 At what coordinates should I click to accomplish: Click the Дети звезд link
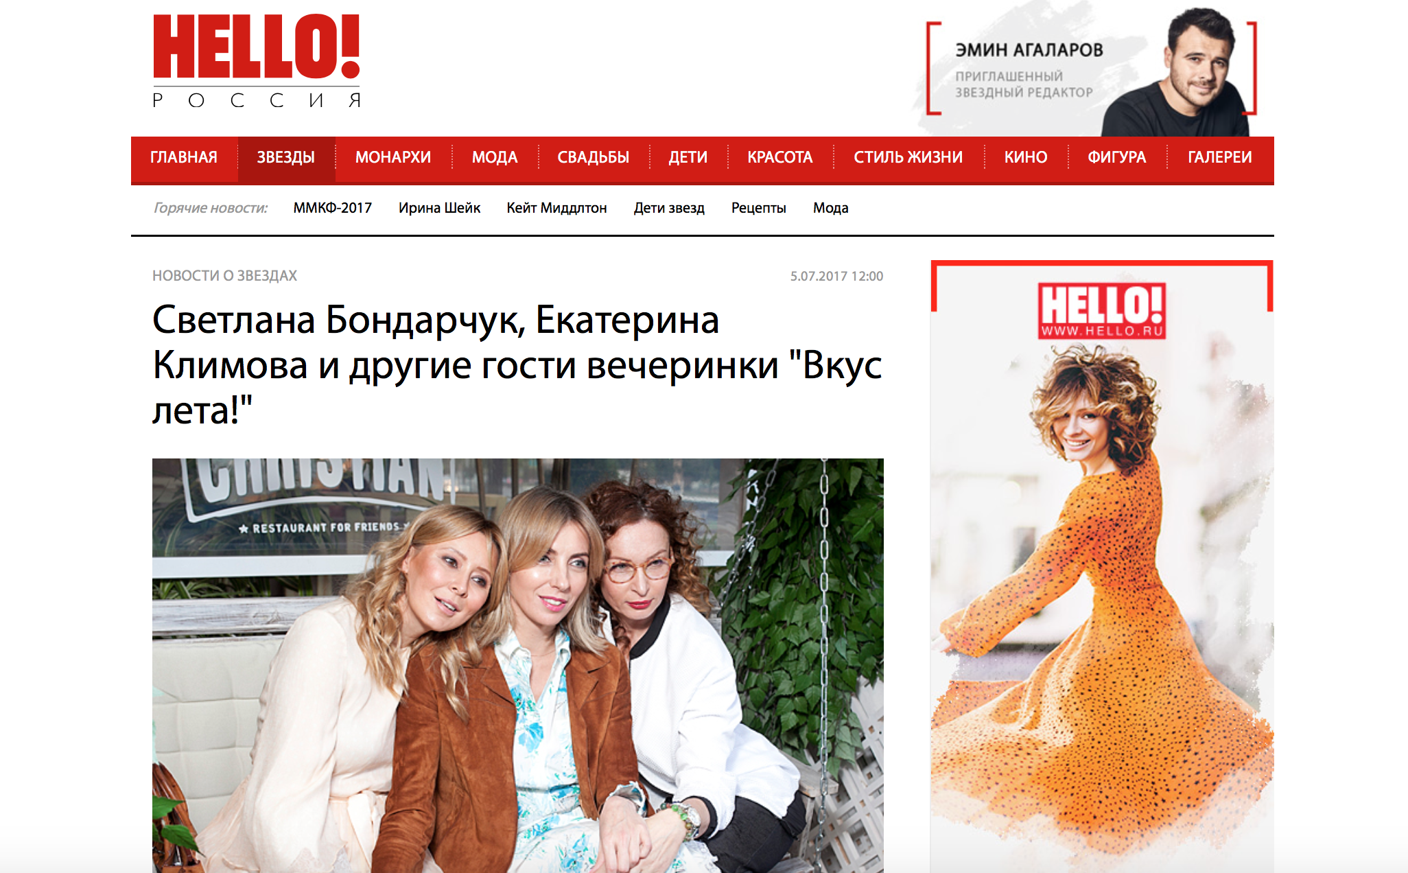(669, 208)
